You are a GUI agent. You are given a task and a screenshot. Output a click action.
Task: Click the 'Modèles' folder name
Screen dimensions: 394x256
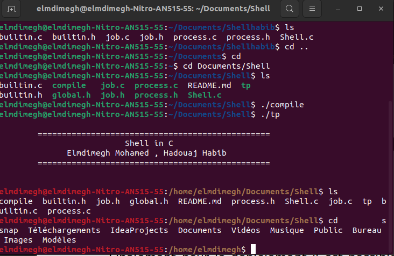[x=59, y=240]
